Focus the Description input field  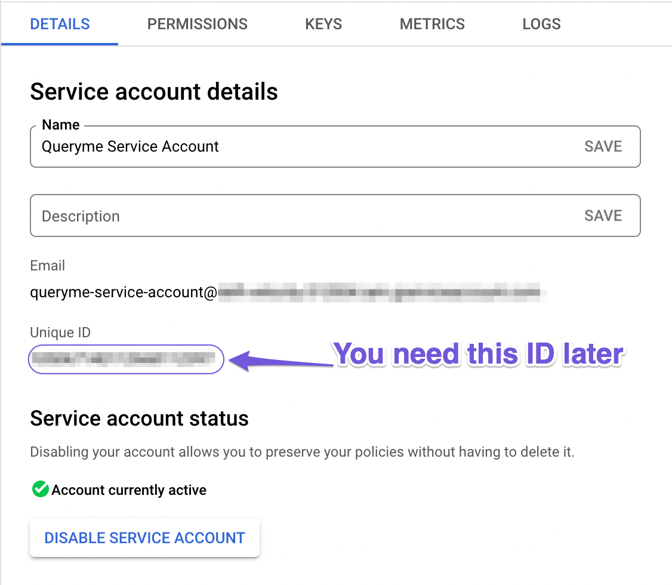point(298,216)
